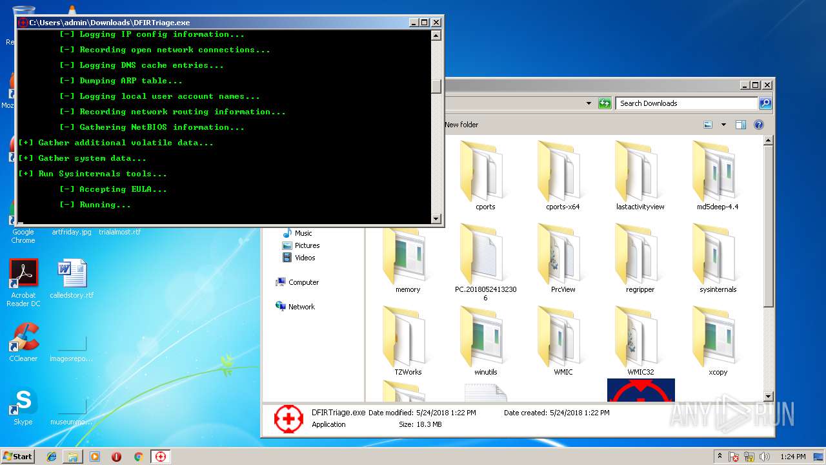Screen dimensions: 826x465
Task: Open the PC.20180524132306 folder
Action: pos(485,262)
